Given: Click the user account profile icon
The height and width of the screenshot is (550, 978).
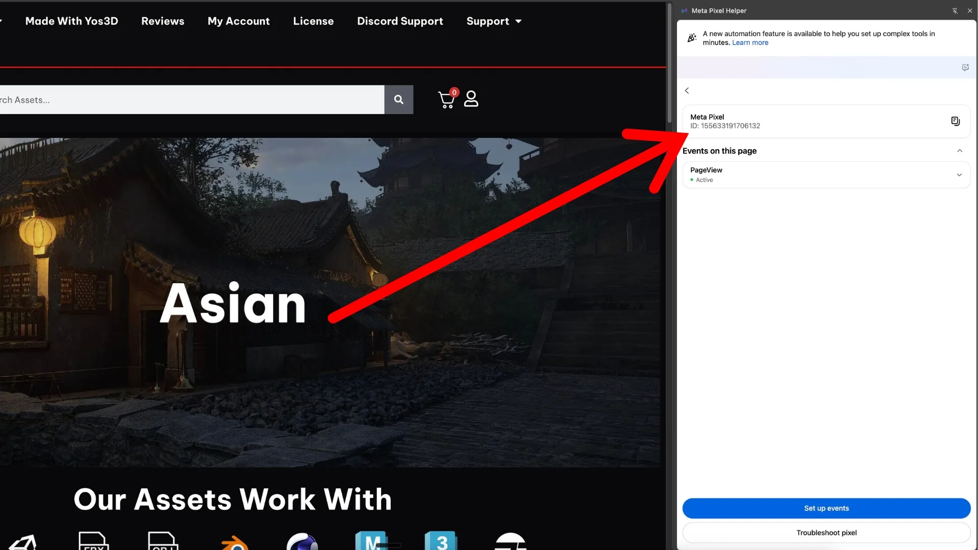Looking at the screenshot, I should pos(471,99).
